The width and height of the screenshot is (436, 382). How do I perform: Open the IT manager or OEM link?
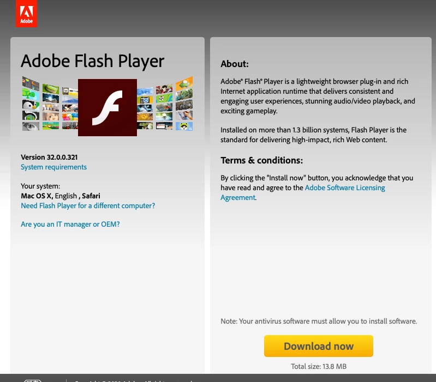point(70,225)
